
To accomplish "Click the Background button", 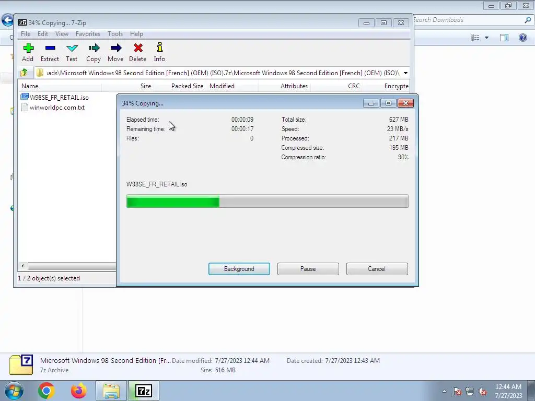I will (239, 269).
